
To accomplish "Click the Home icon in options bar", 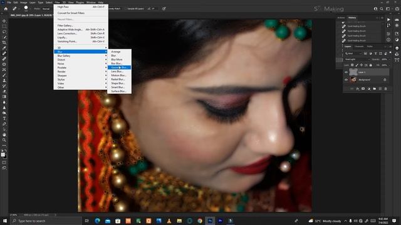I will point(6,9).
